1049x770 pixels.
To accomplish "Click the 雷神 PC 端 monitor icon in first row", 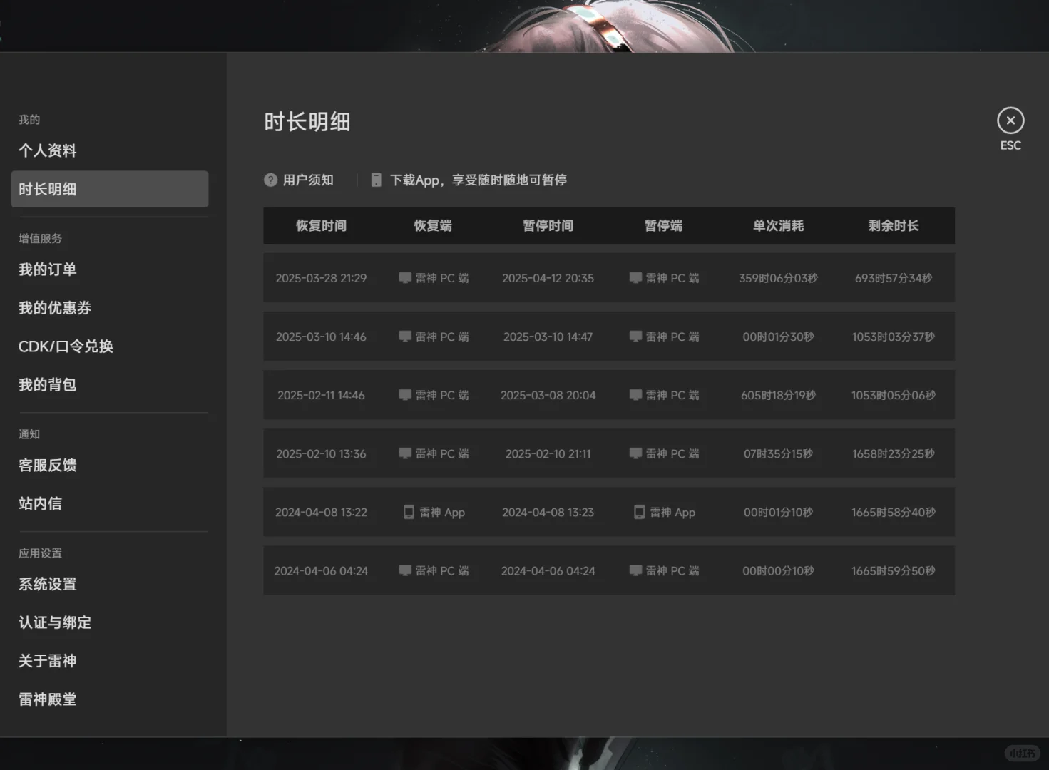I will pos(406,278).
